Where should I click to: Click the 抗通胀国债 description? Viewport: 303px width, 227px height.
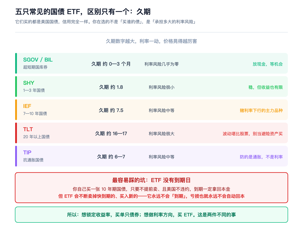33,160
